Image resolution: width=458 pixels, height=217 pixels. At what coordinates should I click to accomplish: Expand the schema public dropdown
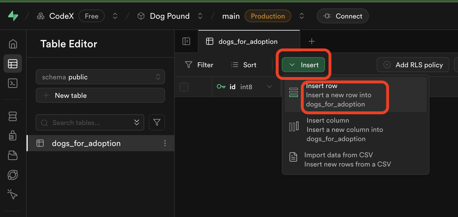pyautogui.click(x=100, y=77)
